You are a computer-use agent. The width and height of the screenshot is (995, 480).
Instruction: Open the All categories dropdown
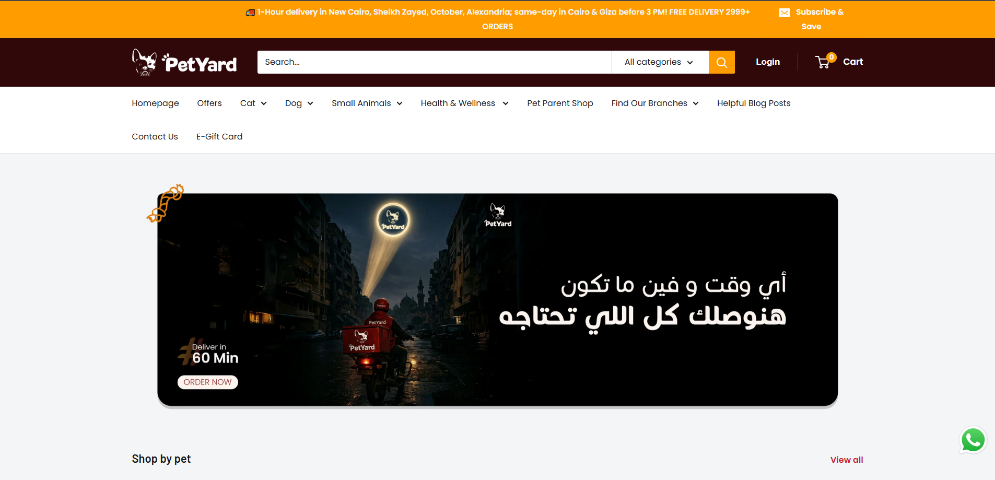659,62
